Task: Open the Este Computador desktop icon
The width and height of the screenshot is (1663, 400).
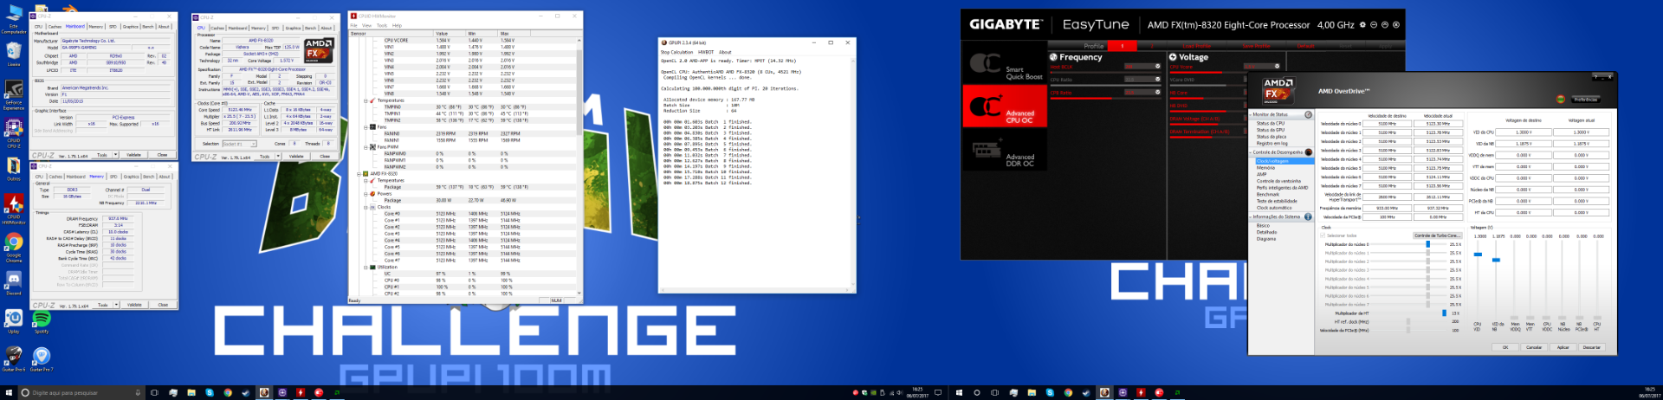Action: click(14, 20)
